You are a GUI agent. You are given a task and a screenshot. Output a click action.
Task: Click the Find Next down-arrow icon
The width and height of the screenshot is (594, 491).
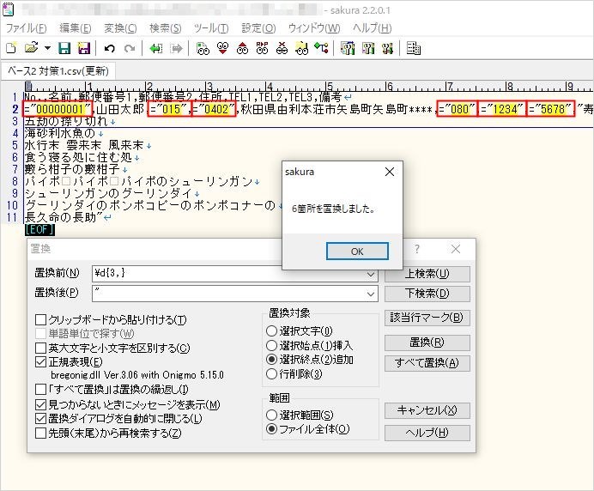coord(223,48)
